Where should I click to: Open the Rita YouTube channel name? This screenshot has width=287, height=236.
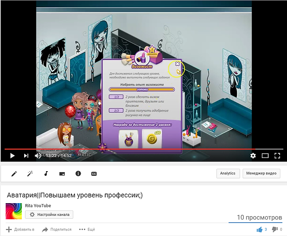(38, 205)
